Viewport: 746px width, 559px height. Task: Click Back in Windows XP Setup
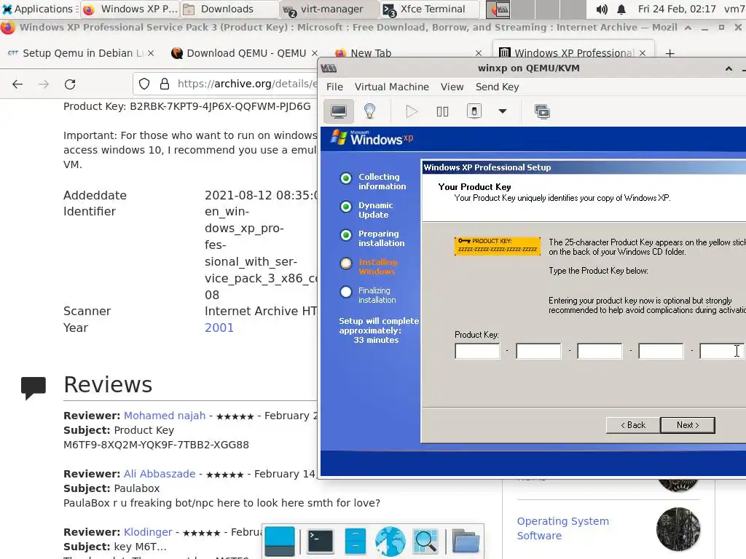(x=633, y=425)
